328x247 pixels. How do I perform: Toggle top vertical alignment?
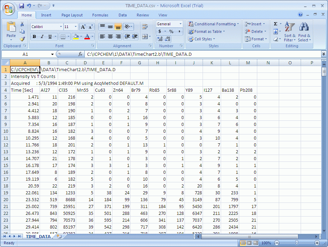pyautogui.click(x=102, y=27)
